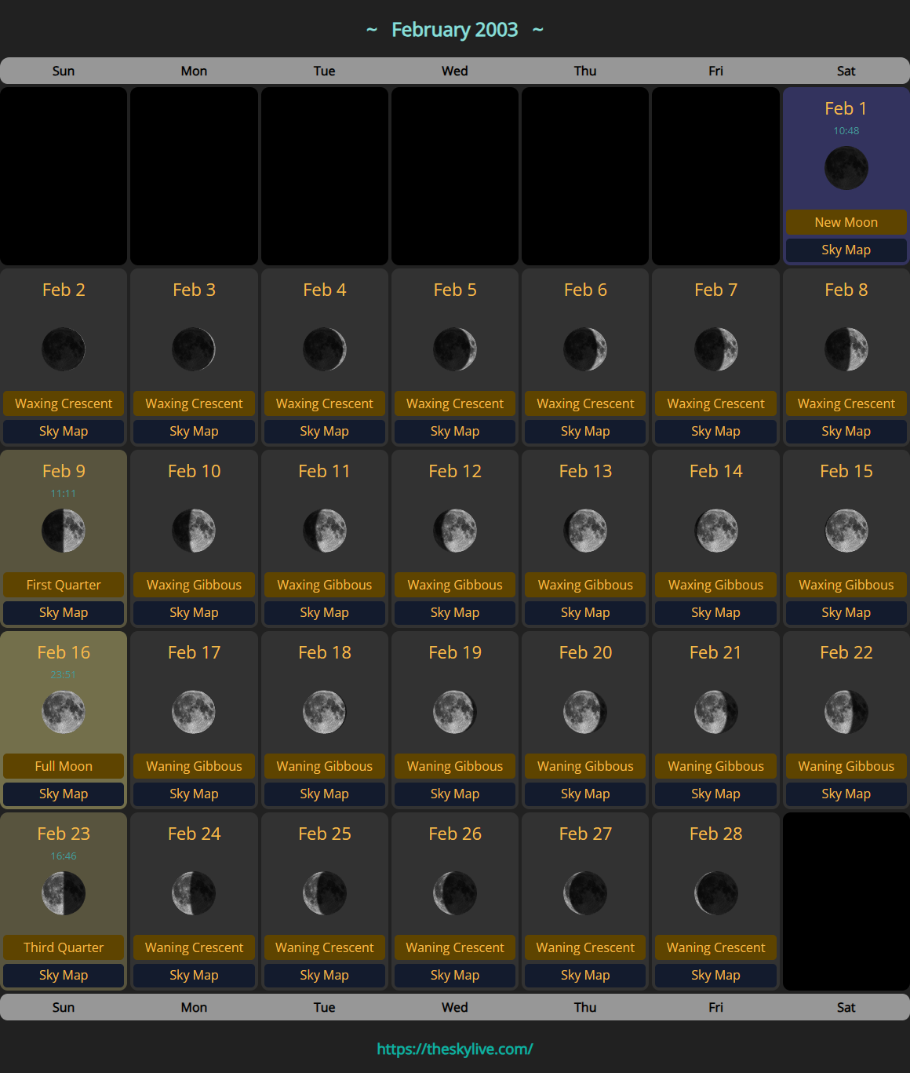The height and width of the screenshot is (1073, 910).
Task: Click the moon image on Feb 20
Action: coord(585,712)
